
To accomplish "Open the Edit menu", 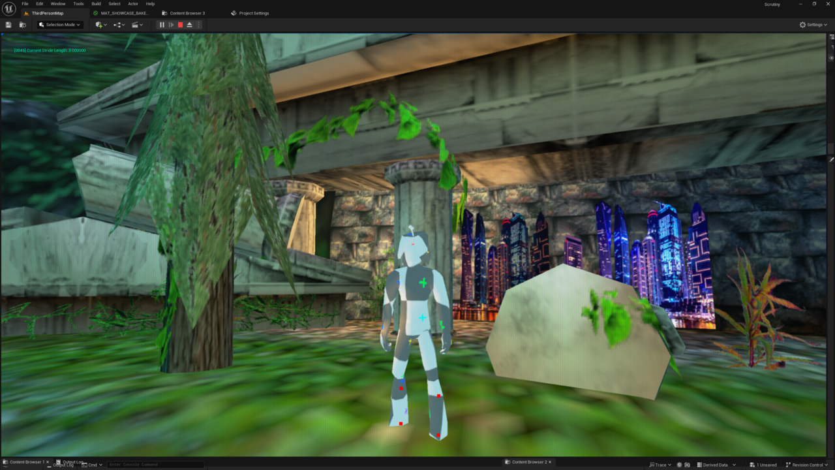I will (40, 4).
